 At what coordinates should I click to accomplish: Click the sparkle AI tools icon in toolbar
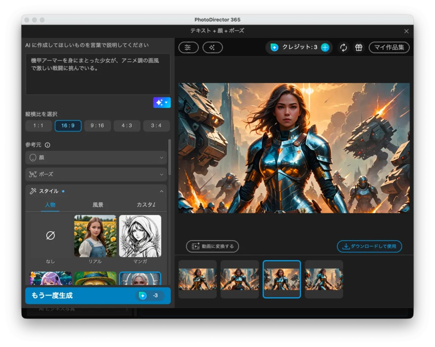(x=213, y=48)
